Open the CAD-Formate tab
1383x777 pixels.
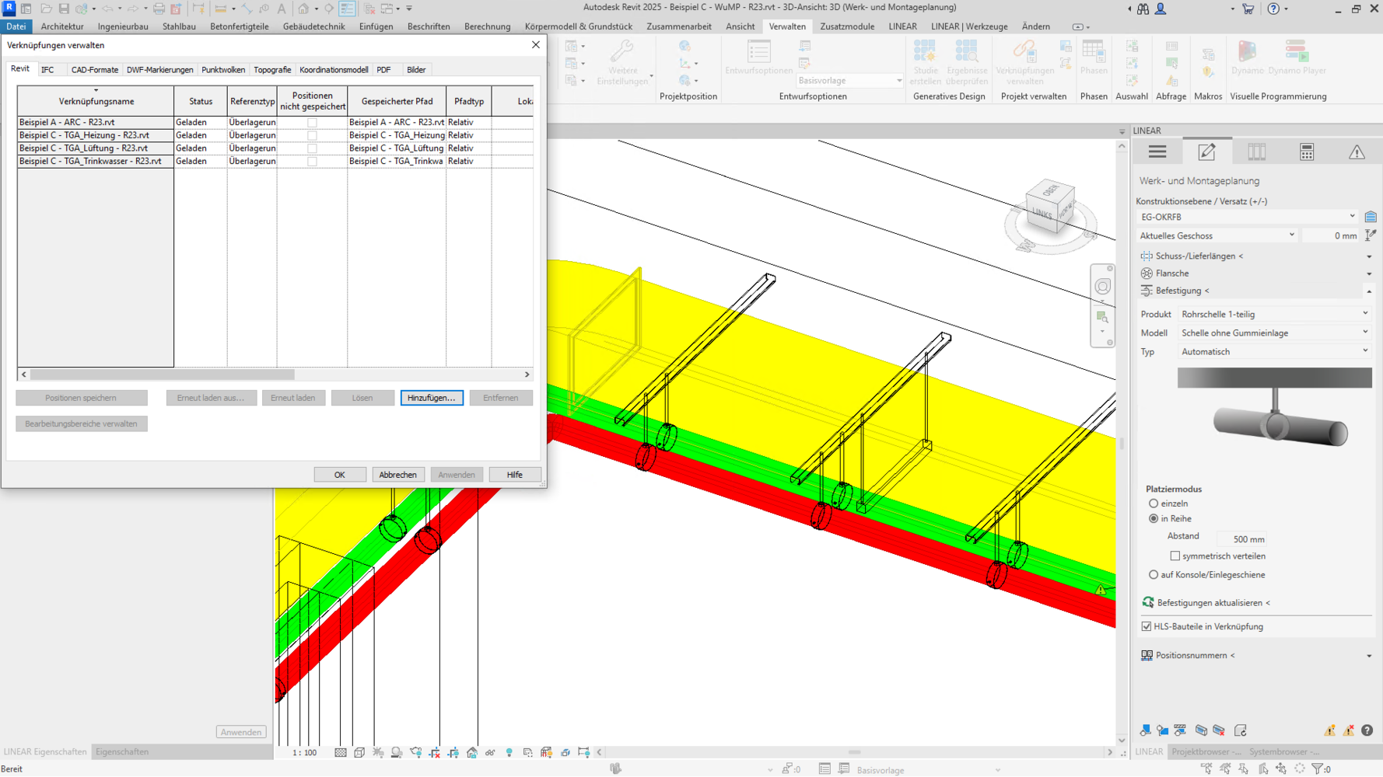tap(94, 70)
